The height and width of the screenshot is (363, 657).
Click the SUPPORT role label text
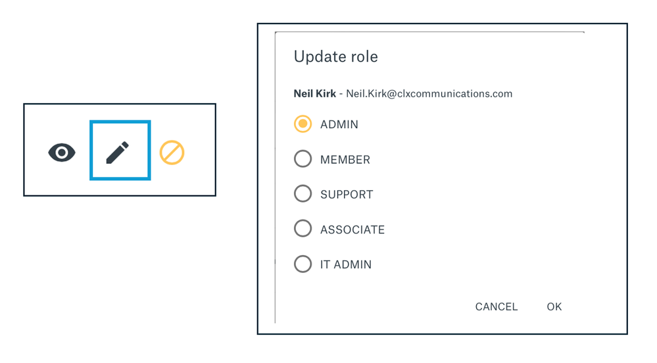click(x=347, y=195)
